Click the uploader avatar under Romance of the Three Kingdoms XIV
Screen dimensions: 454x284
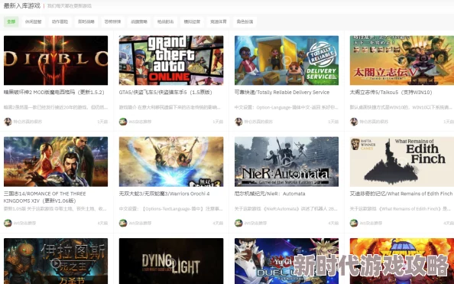point(8,223)
